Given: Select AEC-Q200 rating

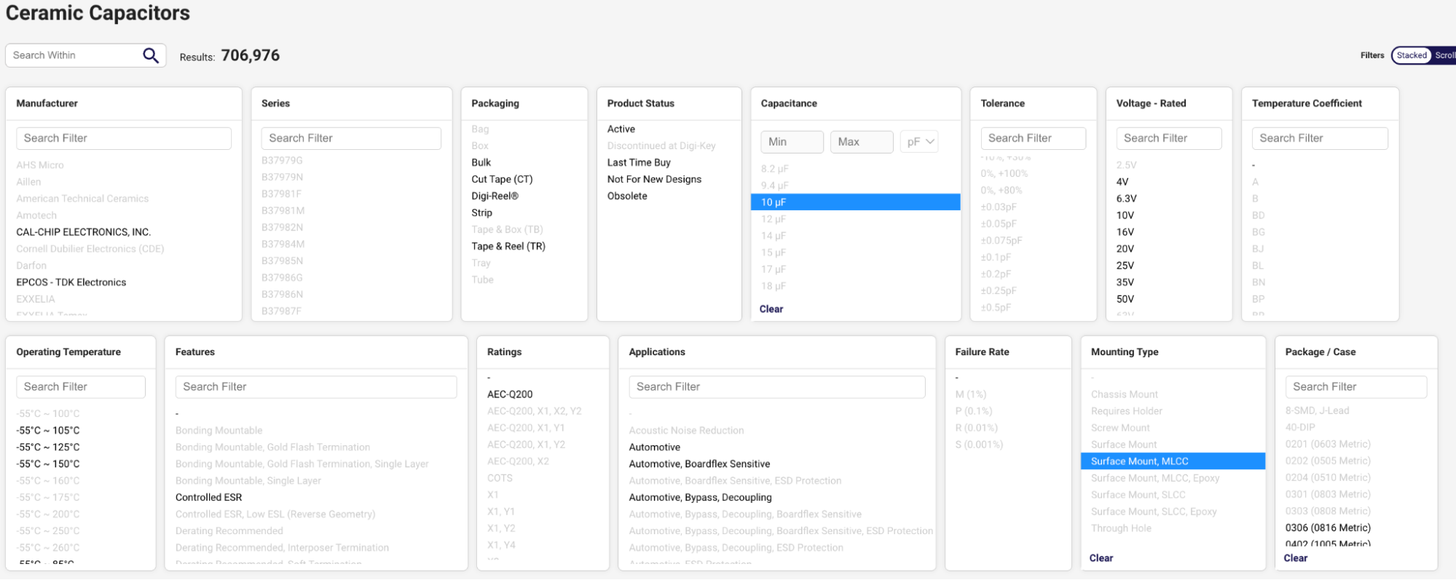Looking at the screenshot, I should pos(510,394).
